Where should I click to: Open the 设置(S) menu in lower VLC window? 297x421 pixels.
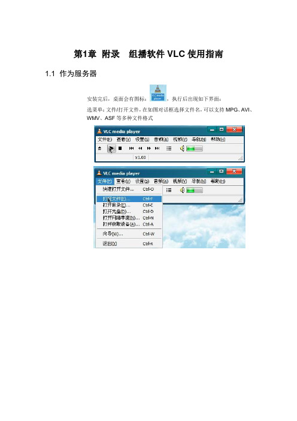pos(142,181)
